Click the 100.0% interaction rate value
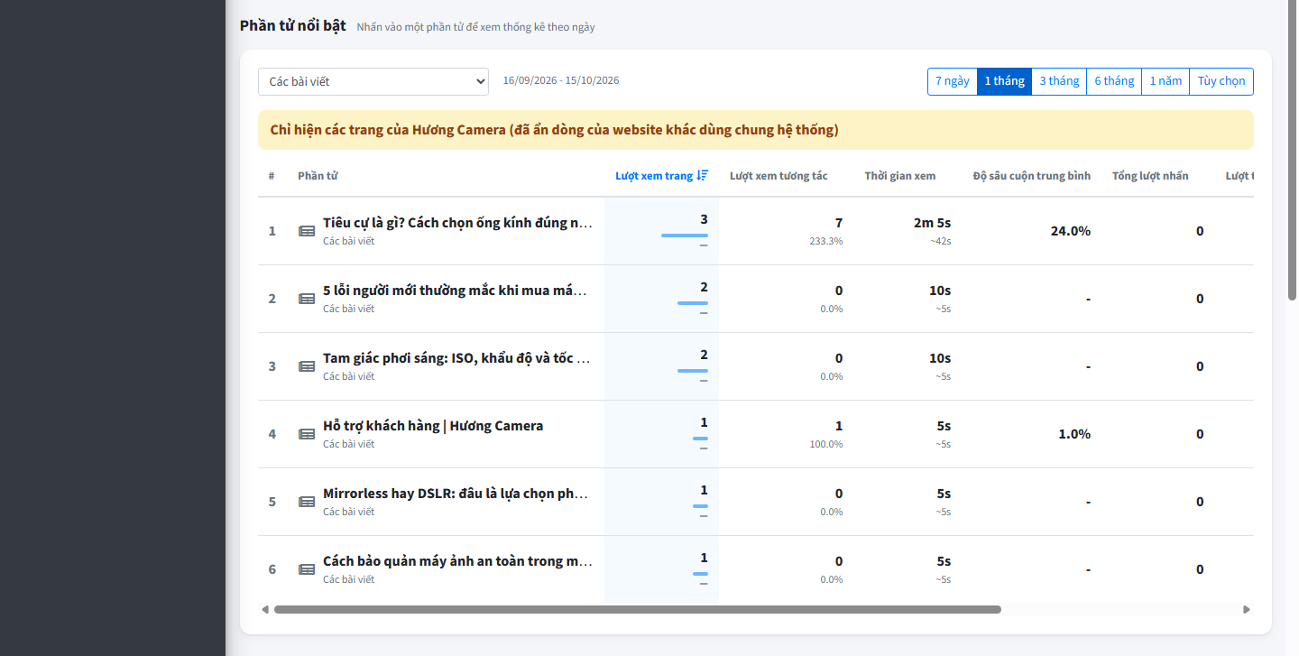The height and width of the screenshot is (656, 1299). [x=826, y=444]
